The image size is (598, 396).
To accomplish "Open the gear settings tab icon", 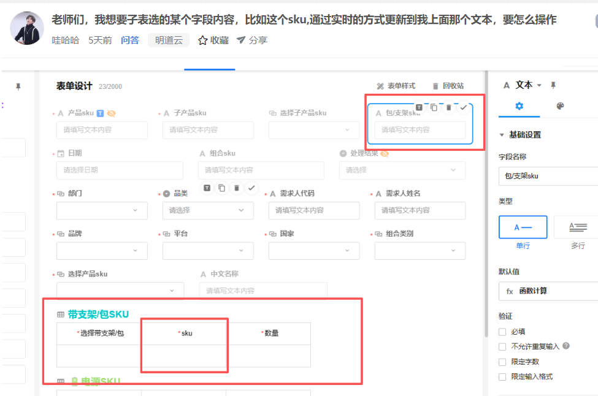I will click(519, 106).
